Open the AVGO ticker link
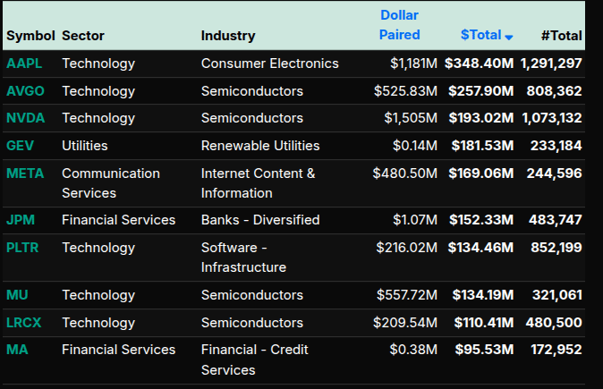 25,91
